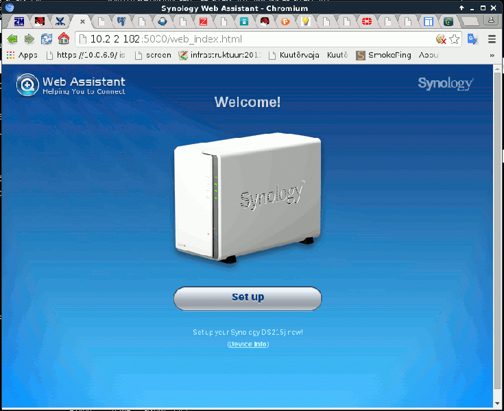Switch to the blue window layout icon tab
Viewport: 504px width, 411px height.
(x=428, y=21)
